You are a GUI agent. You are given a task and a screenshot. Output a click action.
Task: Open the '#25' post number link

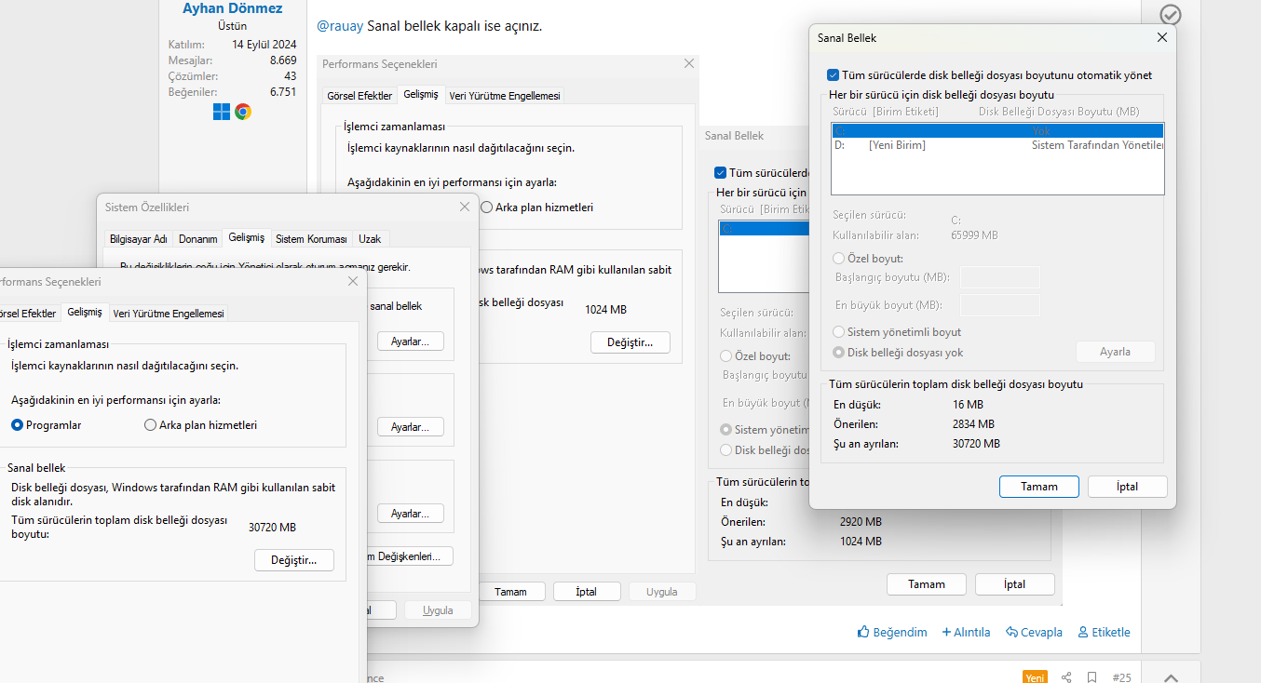tap(1121, 677)
